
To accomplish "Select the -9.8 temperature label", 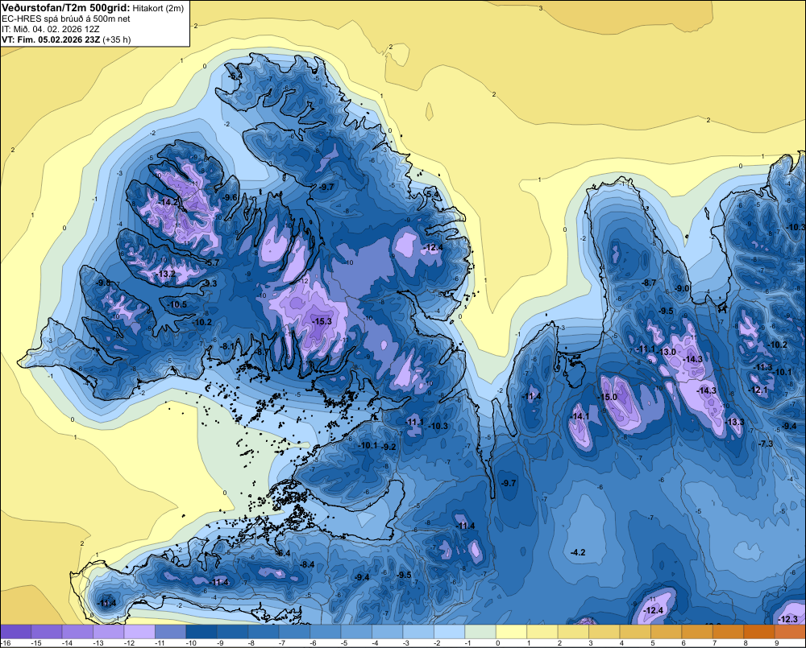I will [x=103, y=283].
